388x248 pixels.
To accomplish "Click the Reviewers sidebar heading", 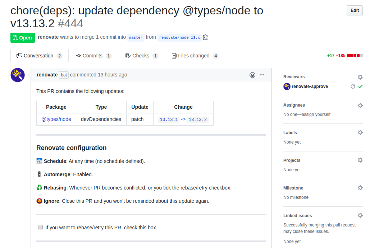I will click(294, 77).
